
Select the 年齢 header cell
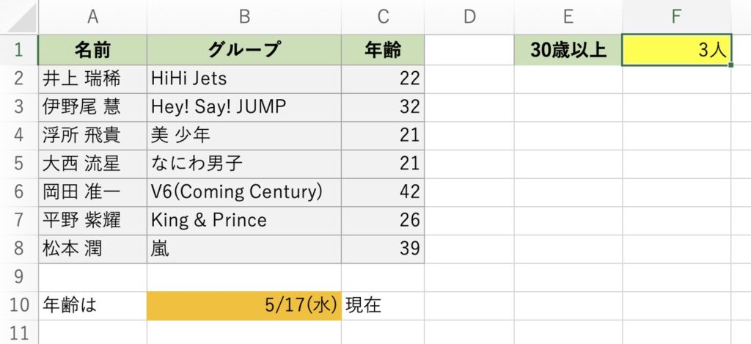pyautogui.click(x=383, y=50)
